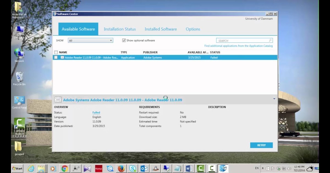Toggle 'Show optional software' checkbox
This screenshot has height=173, width=330.
pyautogui.click(x=124, y=40)
